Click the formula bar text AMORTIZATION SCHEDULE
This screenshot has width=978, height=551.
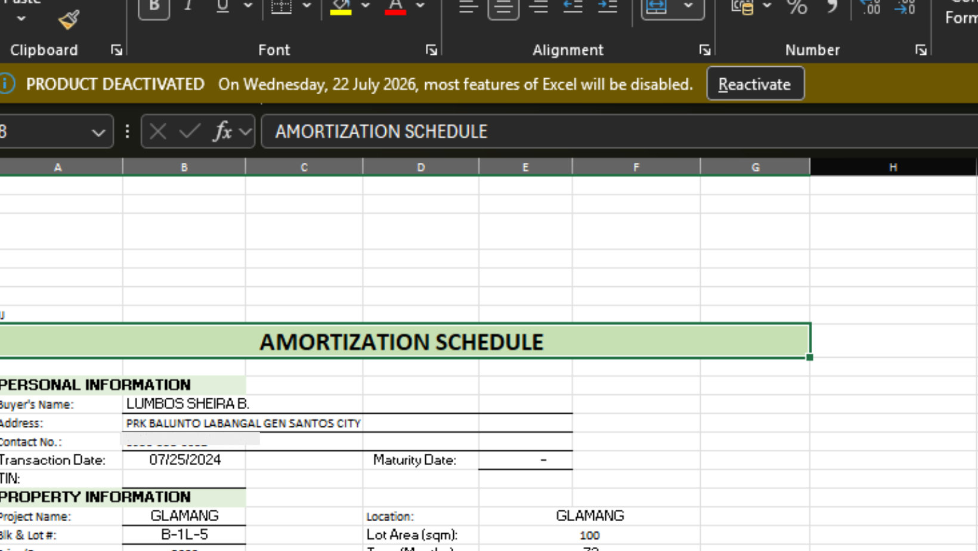(x=381, y=131)
